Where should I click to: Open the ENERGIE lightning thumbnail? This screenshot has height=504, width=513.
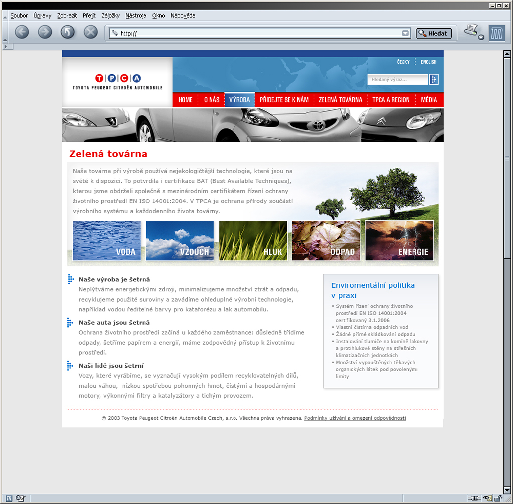399,241
